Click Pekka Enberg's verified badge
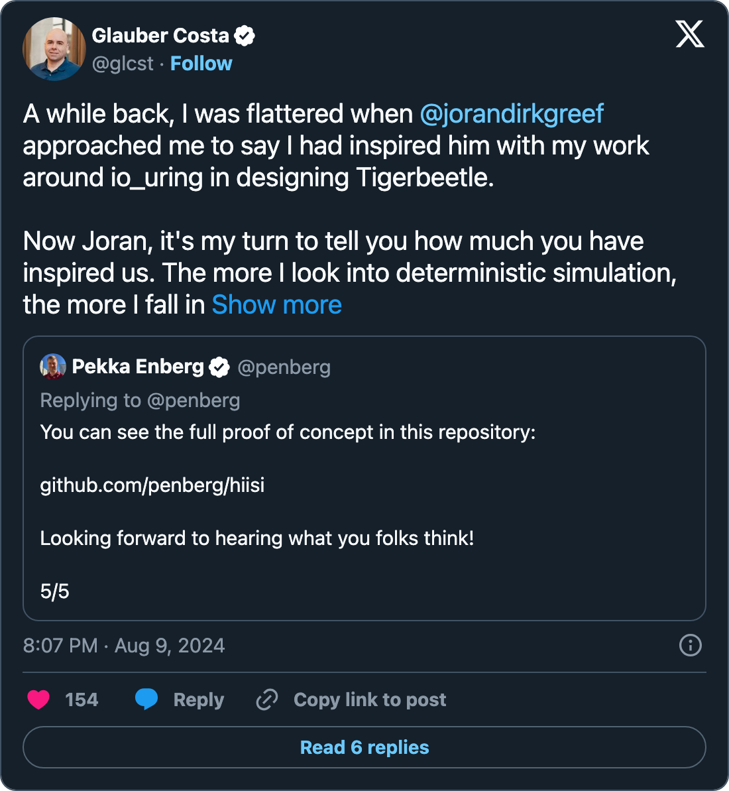 219,367
